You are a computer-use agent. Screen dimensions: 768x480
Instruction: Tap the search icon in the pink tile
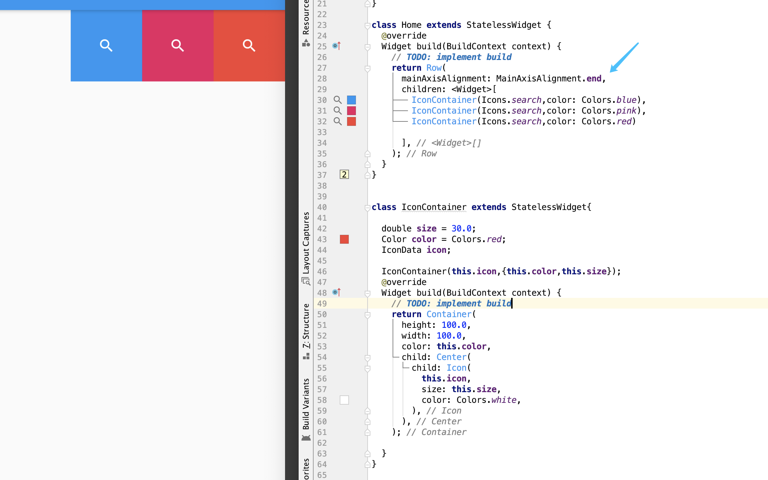tap(178, 45)
